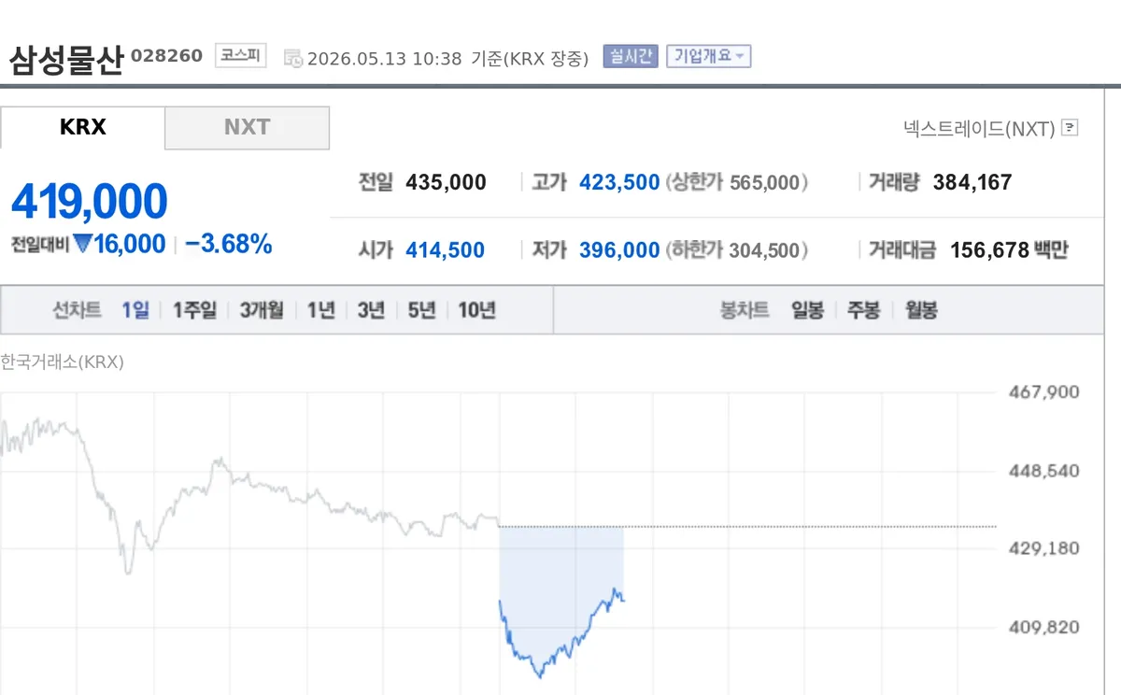This screenshot has width=1121, height=695.
Task: Click the 넥스트레이드(NXT) link
Action: pos(979,128)
